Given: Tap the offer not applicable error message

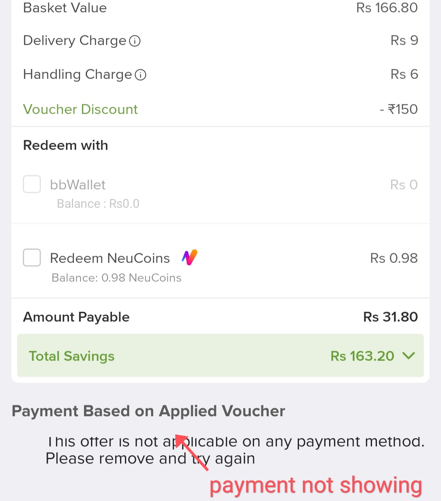Looking at the screenshot, I should point(235,450).
